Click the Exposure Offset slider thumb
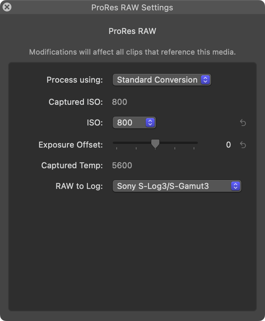 155,144
